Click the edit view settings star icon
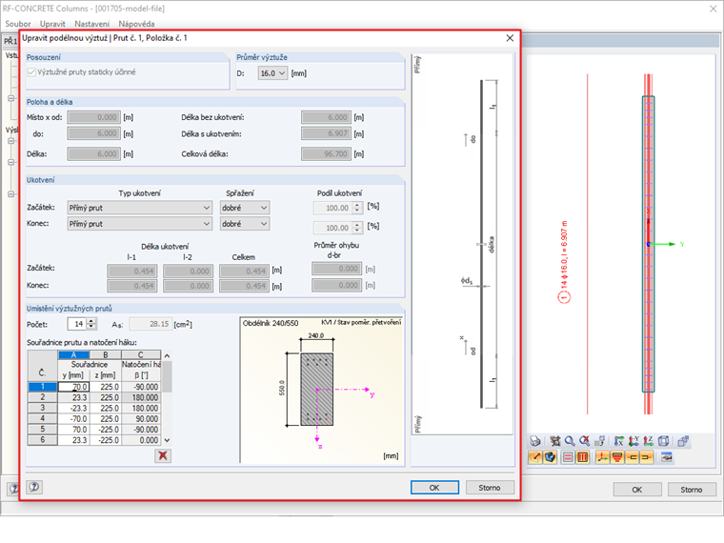The height and width of the screenshot is (543, 724). [x=555, y=441]
